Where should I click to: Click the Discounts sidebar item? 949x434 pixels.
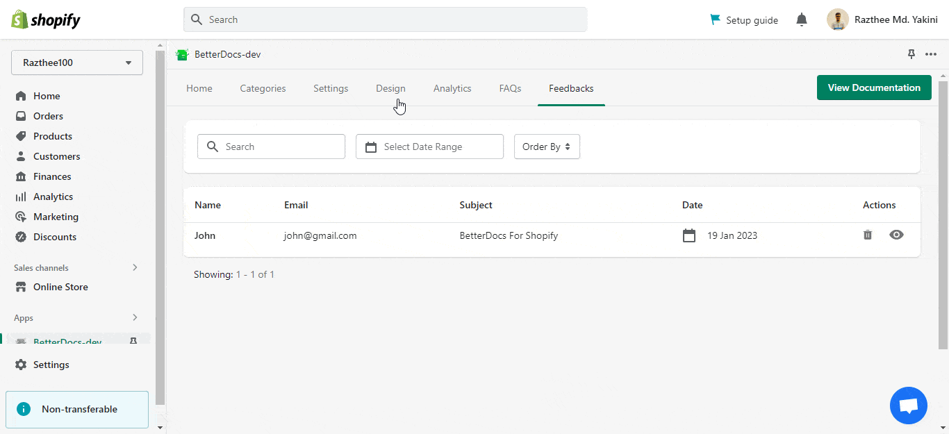pos(53,236)
